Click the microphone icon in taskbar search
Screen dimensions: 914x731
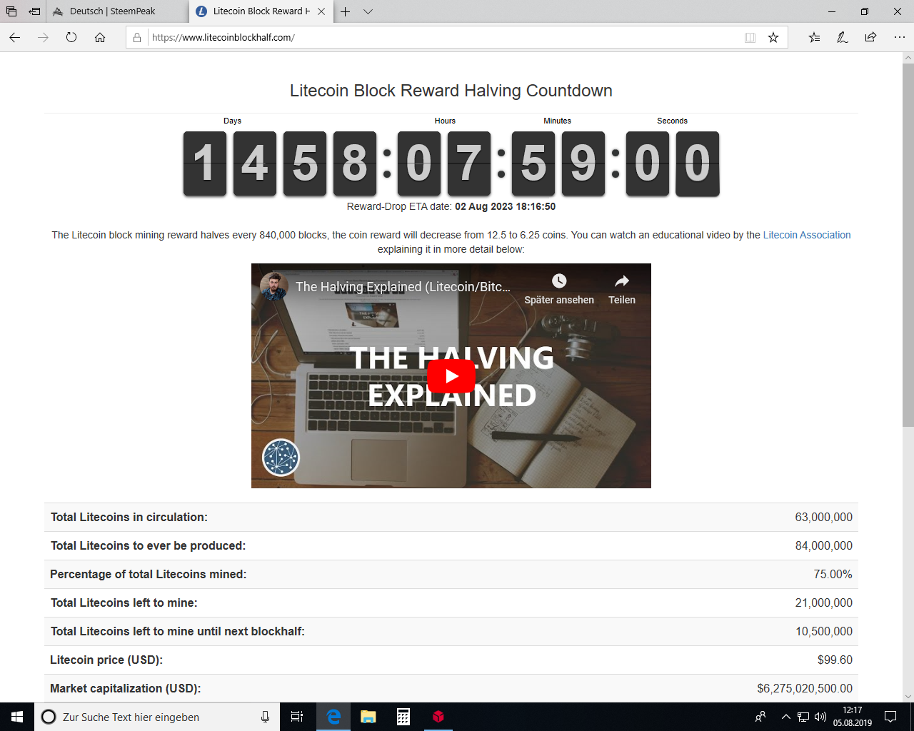[265, 717]
